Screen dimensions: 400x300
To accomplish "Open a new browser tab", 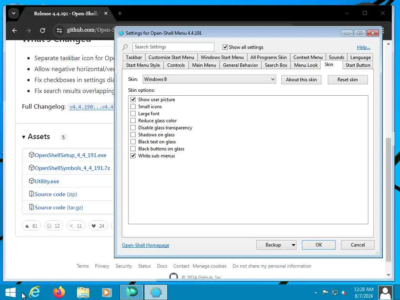I will [x=120, y=13].
